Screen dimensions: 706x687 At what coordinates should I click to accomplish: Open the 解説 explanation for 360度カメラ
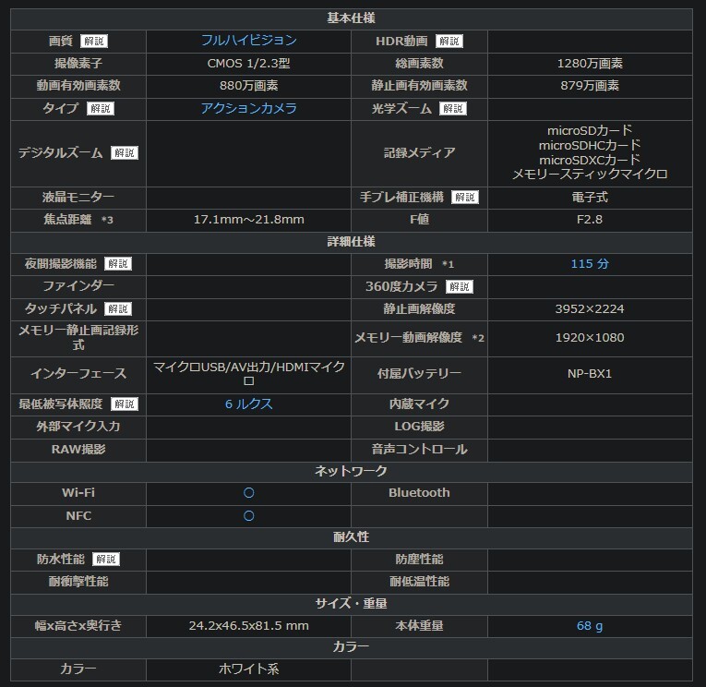(460, 286)
